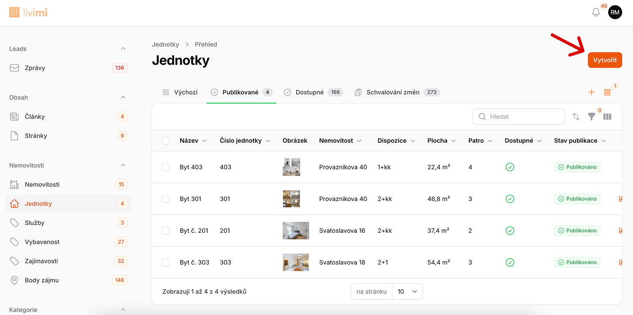Open the thumbnail image for Byt 301
633x315 pixels.
point(291,199)
